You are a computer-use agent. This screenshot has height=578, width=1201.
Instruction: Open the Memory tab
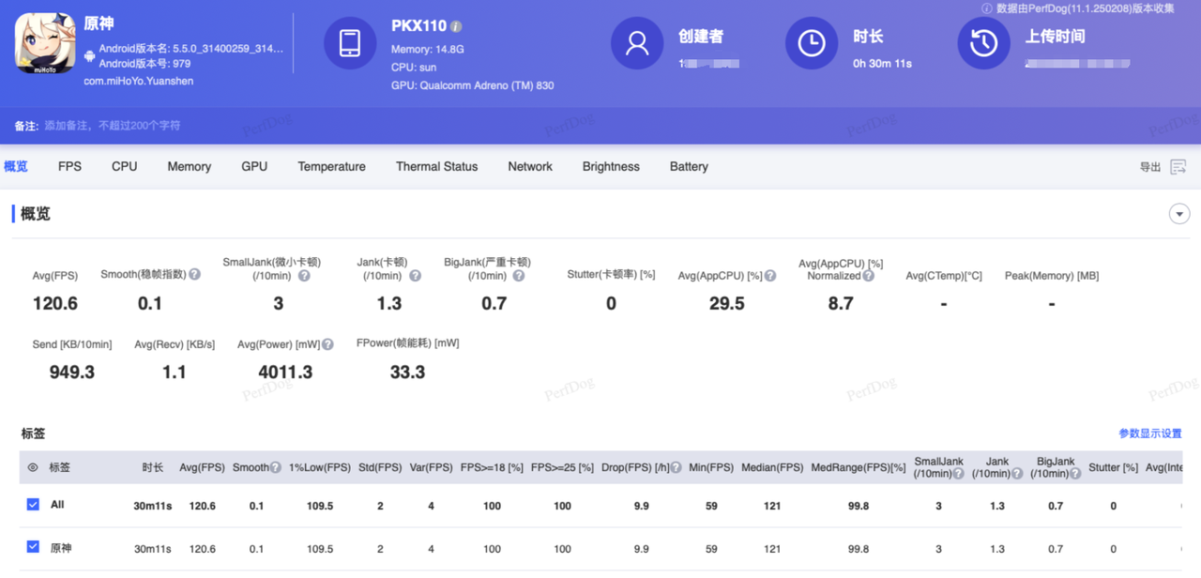pyautogui.click(x=189, y=167)
